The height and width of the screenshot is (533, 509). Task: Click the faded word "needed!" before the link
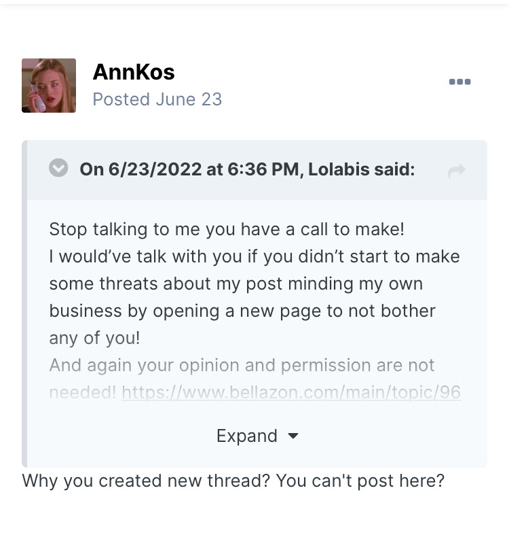(x=83, y=392)
